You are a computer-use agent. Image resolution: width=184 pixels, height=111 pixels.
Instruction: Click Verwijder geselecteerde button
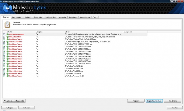pos(14,101)
